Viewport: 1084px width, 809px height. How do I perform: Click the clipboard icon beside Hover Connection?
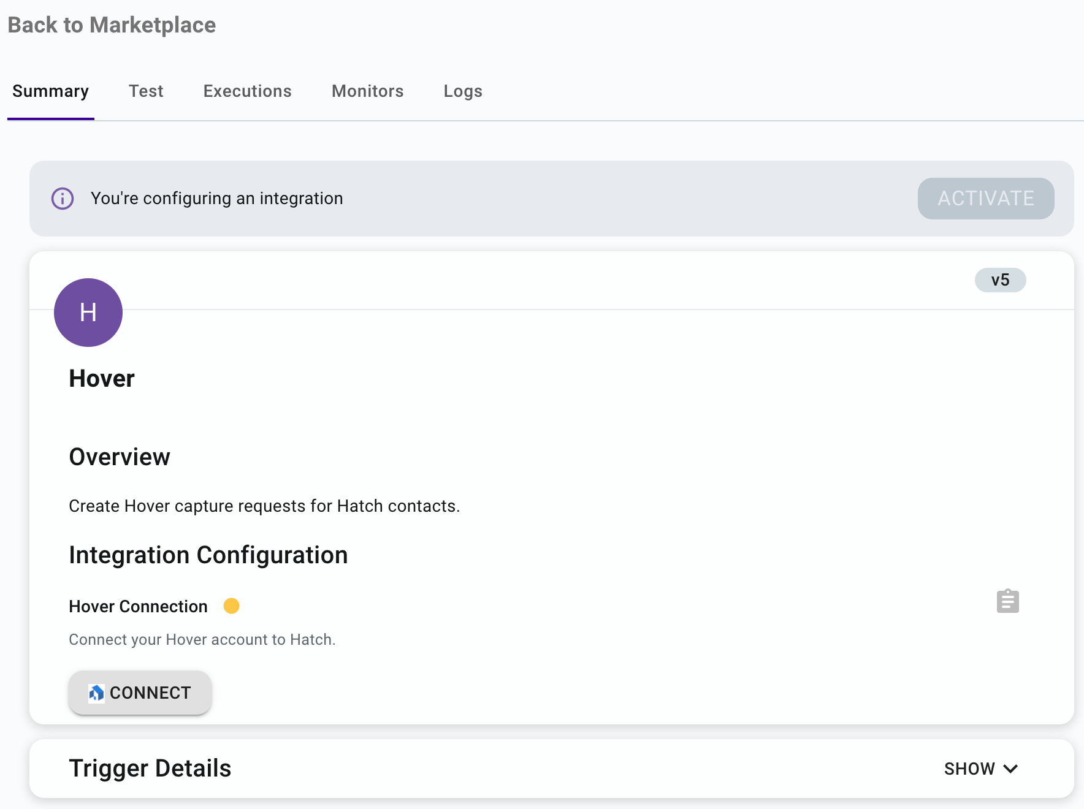[1007, 601]
